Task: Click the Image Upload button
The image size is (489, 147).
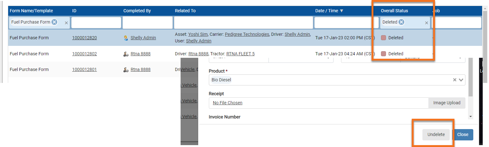Action: pyautogui.click(x=447, y=103)
